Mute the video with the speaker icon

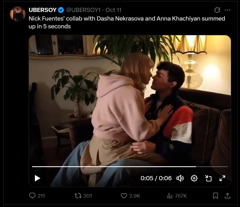coord(180,178)
